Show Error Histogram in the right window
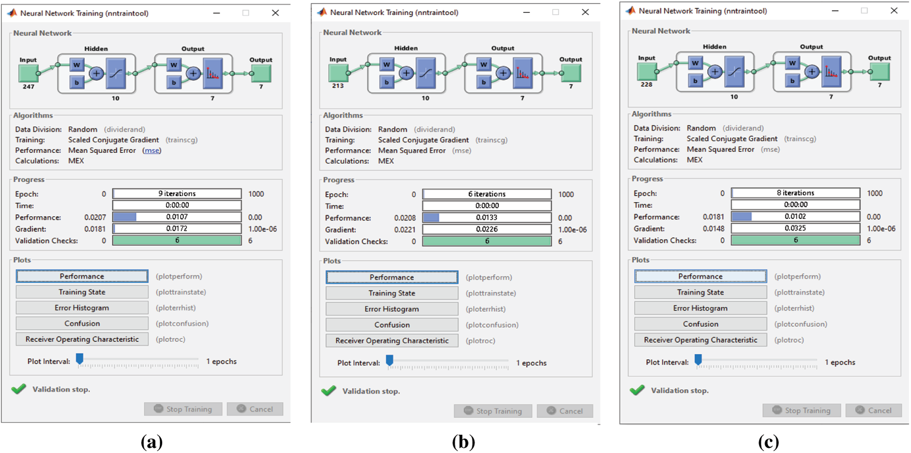This screenshot has height=453, width=911. (700, 308)
